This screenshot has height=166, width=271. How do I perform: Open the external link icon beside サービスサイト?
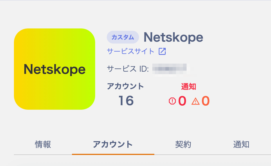click(162, 51)
